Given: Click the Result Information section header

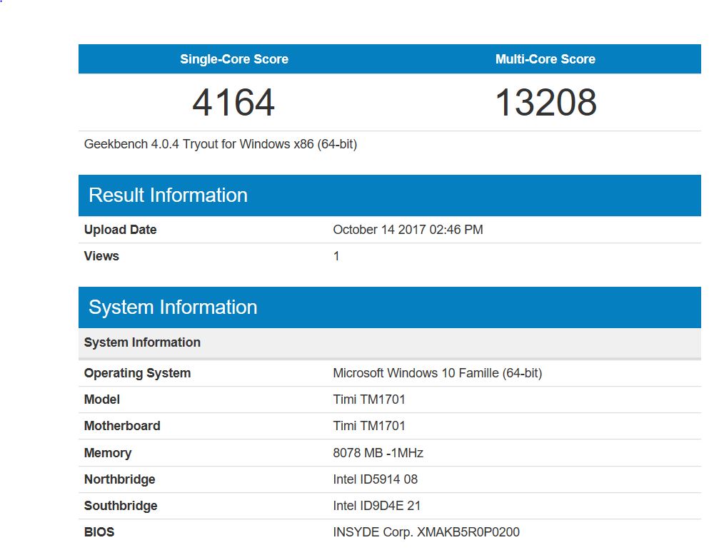Looking at the screenshot, I should (x=390, y=195).
